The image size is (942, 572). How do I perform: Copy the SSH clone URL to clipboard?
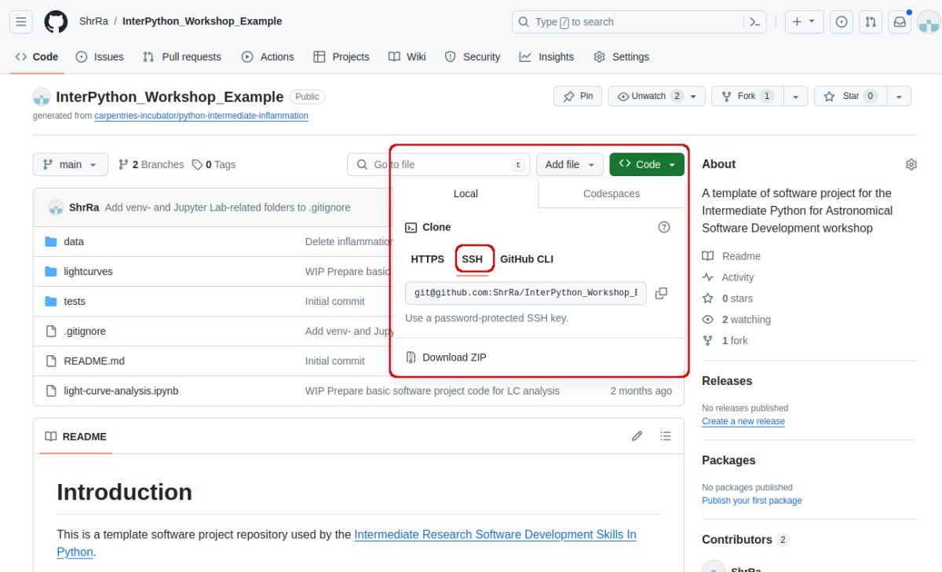tap(661, 293)
